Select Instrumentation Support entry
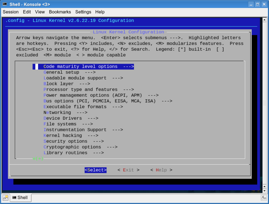Viewport: 269px width, 204px height. [x=83, y=130]
